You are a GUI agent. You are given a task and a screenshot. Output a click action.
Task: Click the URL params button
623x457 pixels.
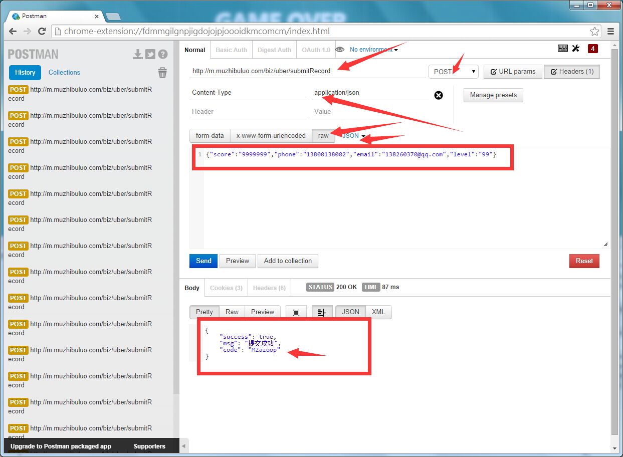coord(513,72)
